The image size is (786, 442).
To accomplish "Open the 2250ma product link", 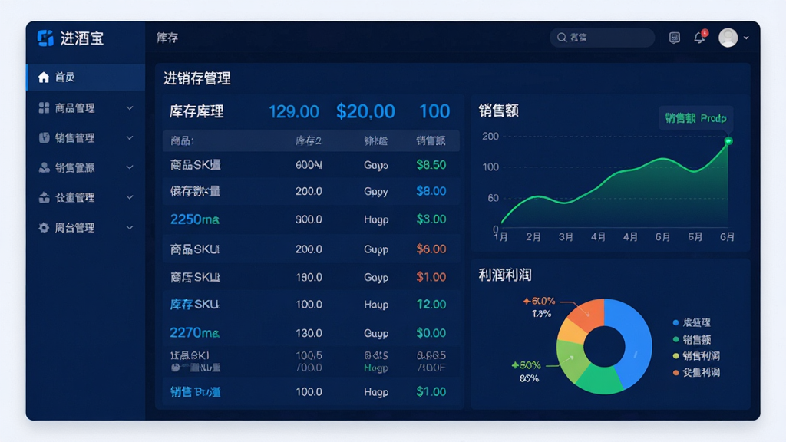I will (194, 219).
